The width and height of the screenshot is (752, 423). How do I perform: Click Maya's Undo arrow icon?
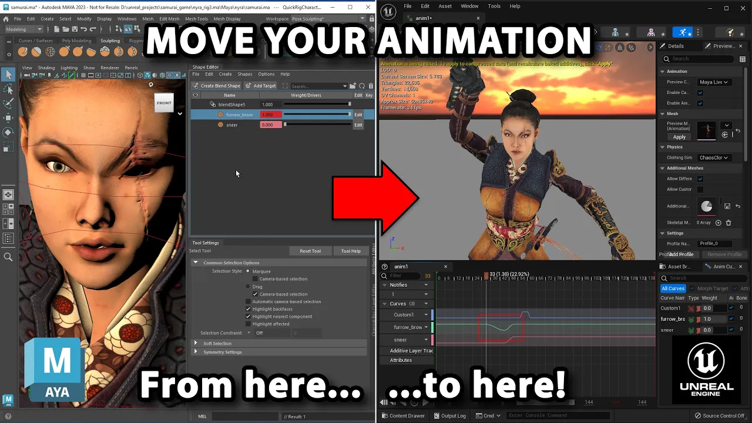84,29
